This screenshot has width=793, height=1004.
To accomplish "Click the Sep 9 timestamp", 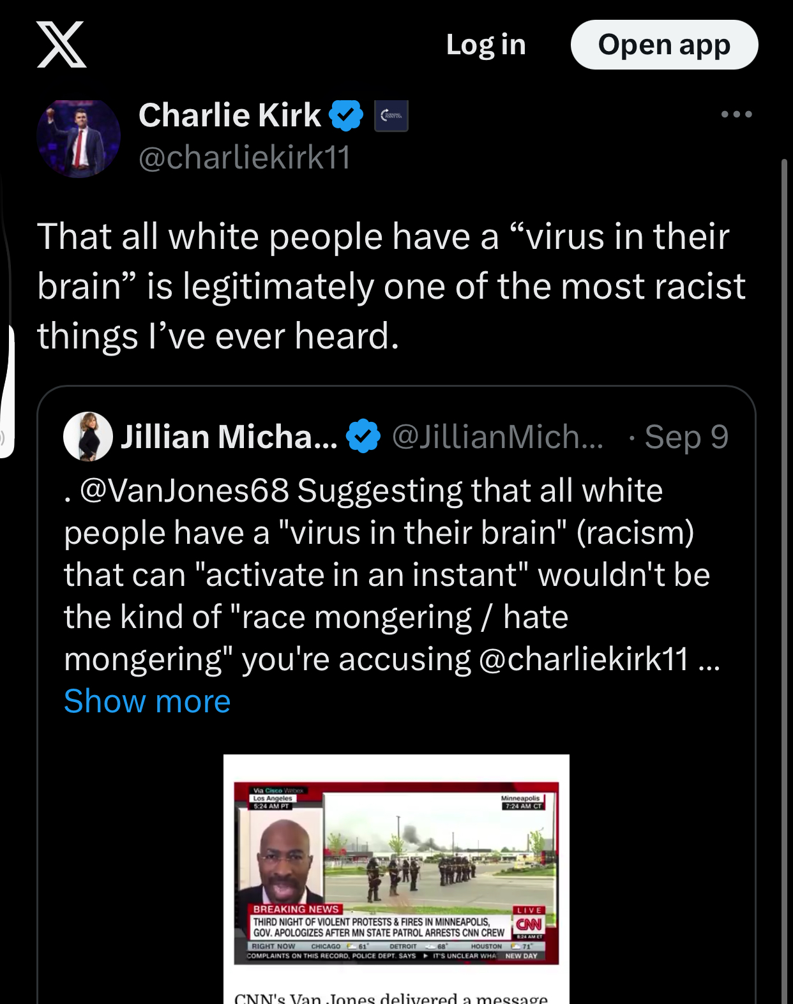I will click(x=686, y=437).
